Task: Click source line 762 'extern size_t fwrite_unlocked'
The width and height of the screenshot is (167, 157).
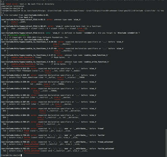Action: pos(45,151)
